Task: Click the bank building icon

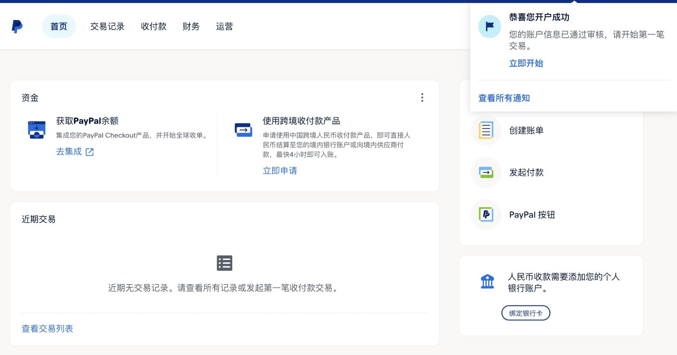Action: (487, 281)
